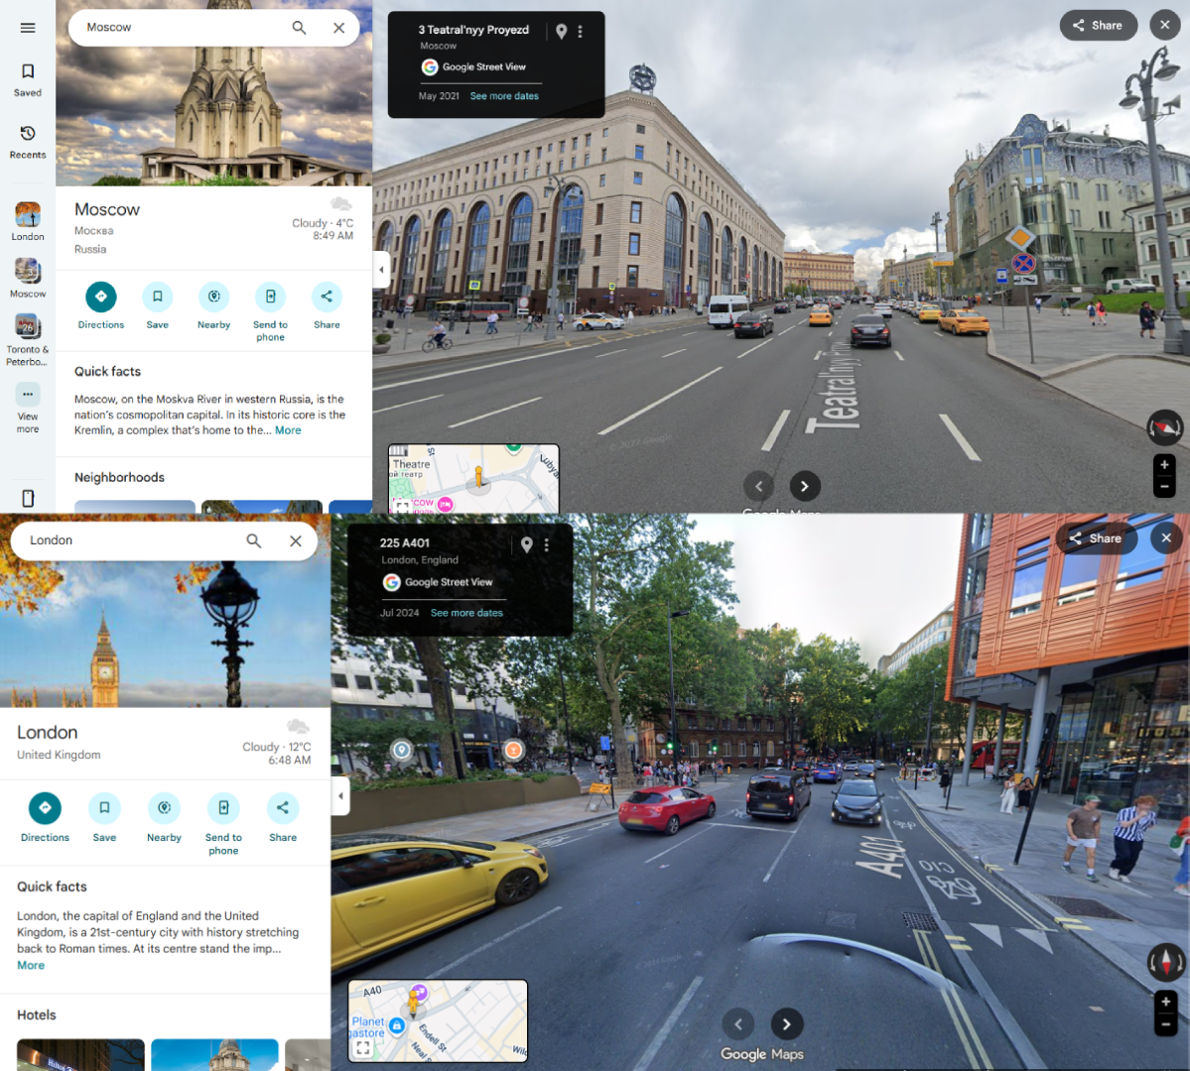Collapse the Moscow side panel
Screen dimensions: 1190x1071
pos(382,270)
